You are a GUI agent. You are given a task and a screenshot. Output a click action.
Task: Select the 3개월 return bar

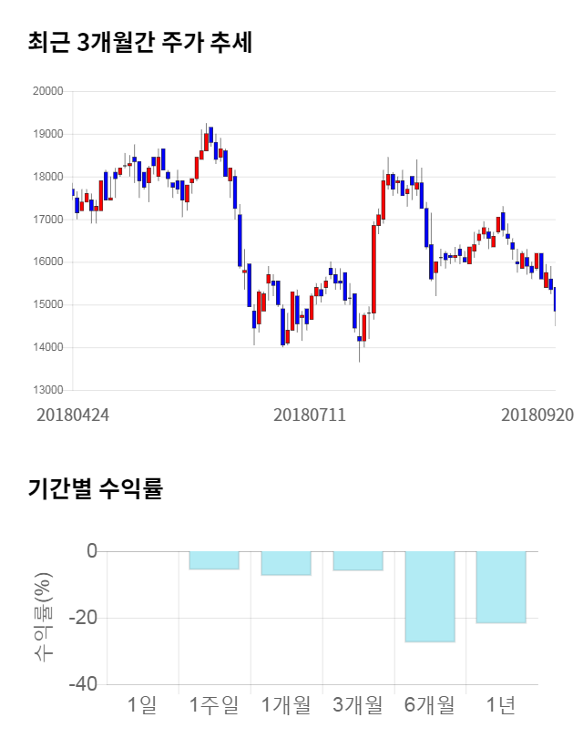358,561
